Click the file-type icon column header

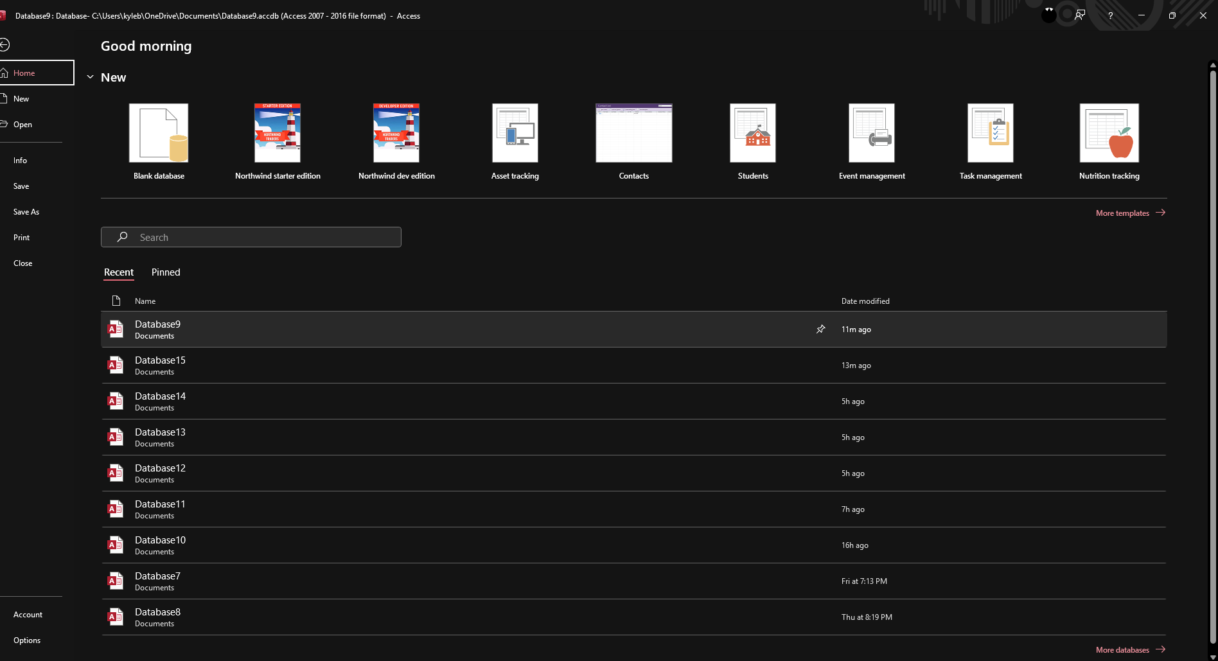point(116,301)
